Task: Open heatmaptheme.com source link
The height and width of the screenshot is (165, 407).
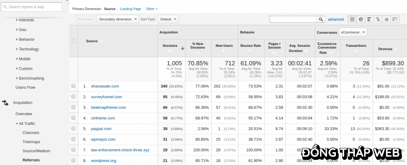Action: point(108,107)
